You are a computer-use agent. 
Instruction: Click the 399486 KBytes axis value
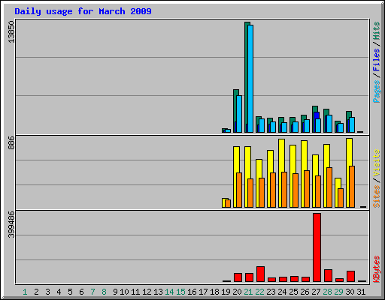[11, 224]
